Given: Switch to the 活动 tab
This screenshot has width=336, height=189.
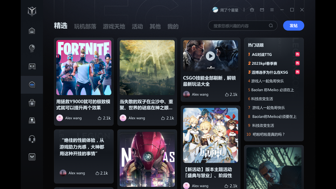Looking at the screenshot, I should (x=137, y=26).
